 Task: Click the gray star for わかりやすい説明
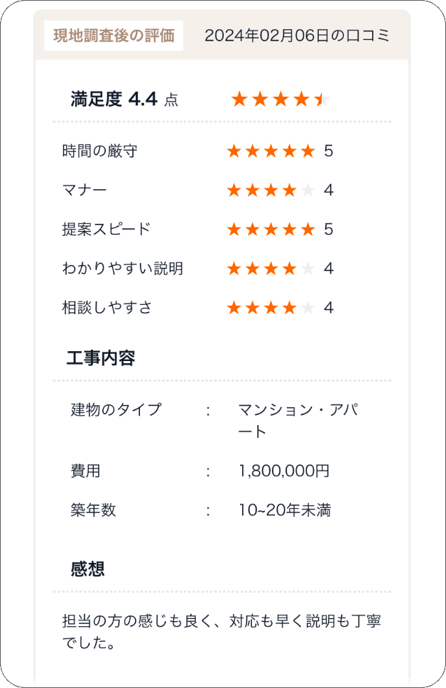(308, 268)
